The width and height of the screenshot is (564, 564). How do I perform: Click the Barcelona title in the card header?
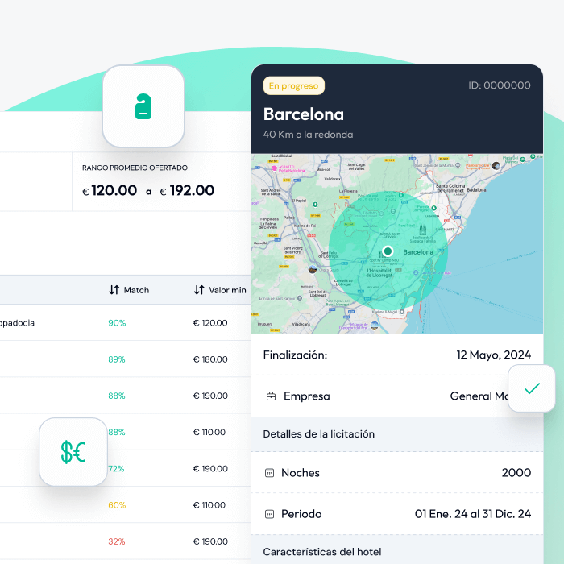coord(304,114)
